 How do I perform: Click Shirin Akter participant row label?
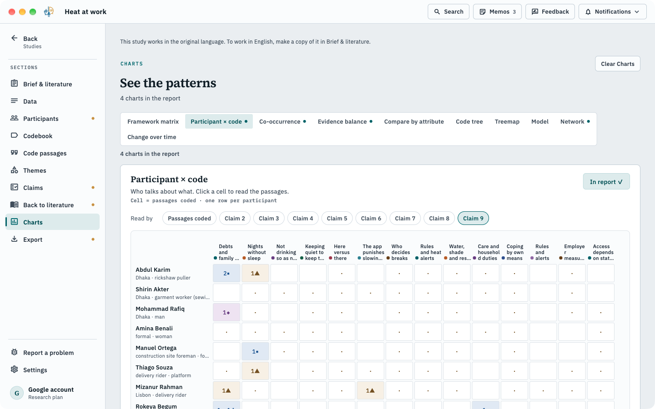point(173,293)
